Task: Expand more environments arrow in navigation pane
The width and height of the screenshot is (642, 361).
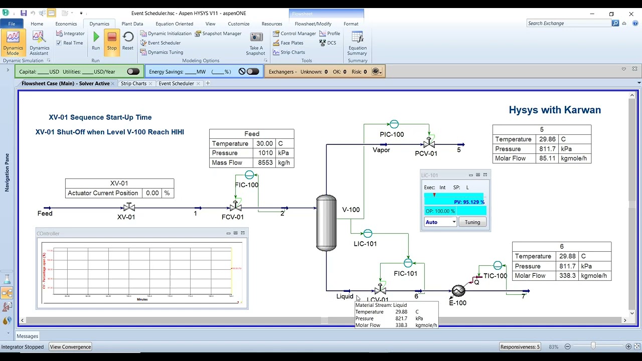Action: [x=8, y=332]
